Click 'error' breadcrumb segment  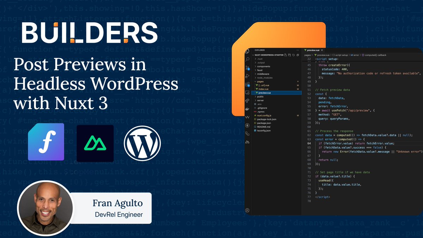[x=355, y=55]
